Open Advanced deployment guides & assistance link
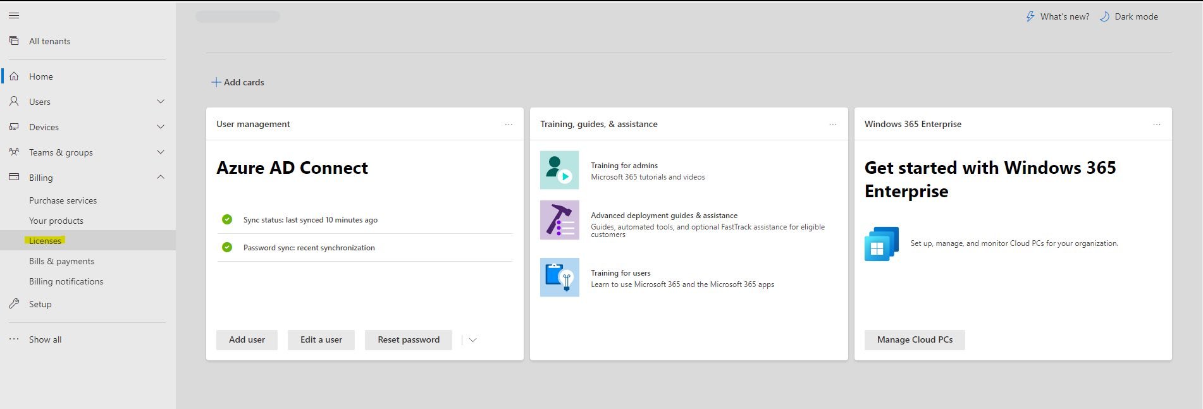The height and width of the screenshot is (409, 1203). 664,216
